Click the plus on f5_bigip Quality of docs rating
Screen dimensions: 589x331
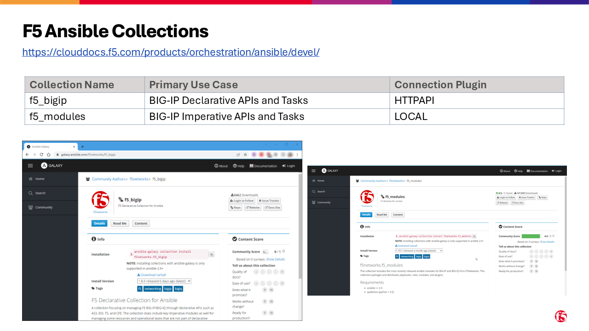[282, 272]
